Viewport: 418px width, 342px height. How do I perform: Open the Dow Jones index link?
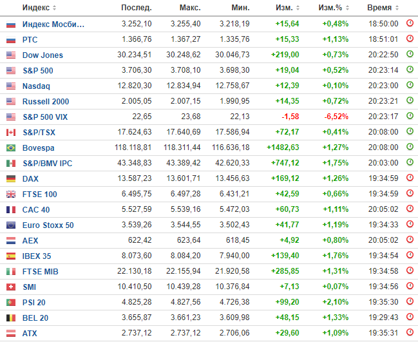click(x=43, y=55)
